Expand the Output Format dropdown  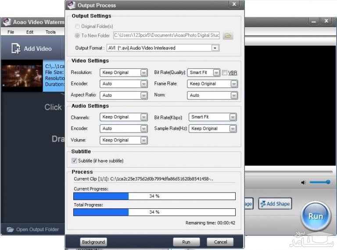215,48
